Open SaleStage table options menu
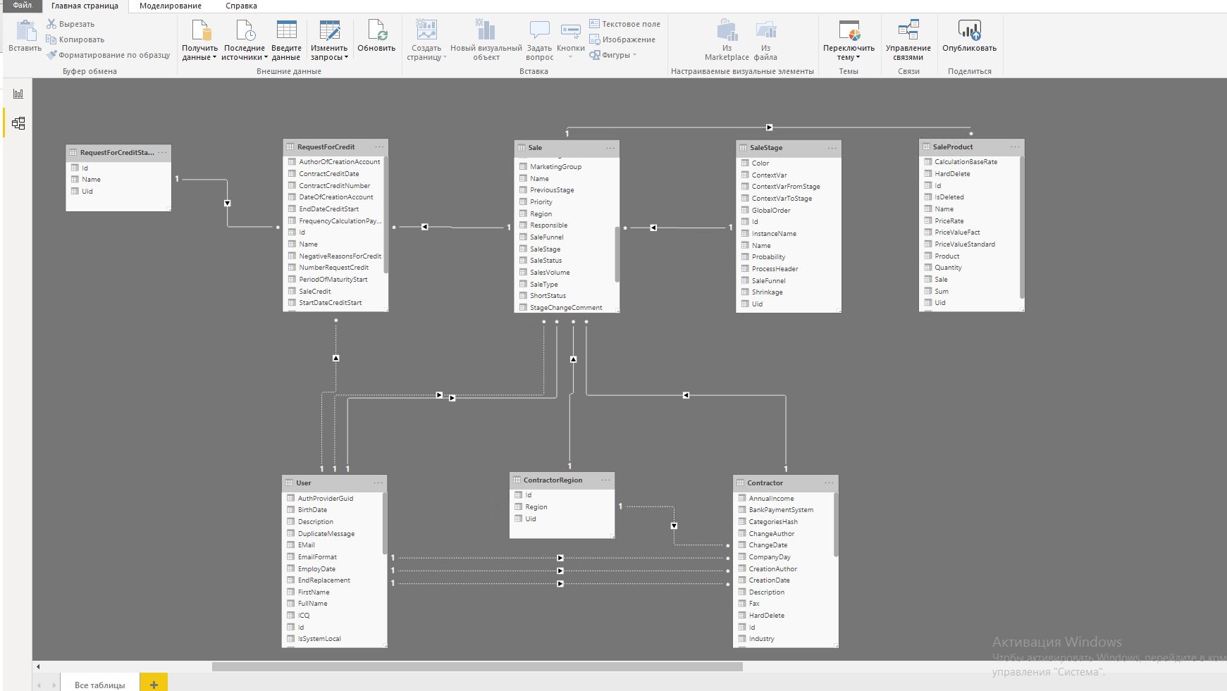 click(x=832, y=148)
